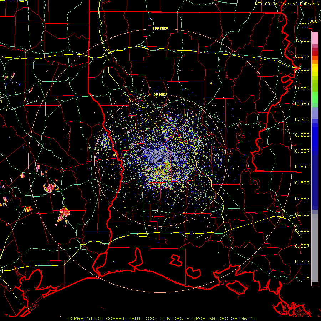Pick the pink segment of the color scale

(x=315, y=38)
